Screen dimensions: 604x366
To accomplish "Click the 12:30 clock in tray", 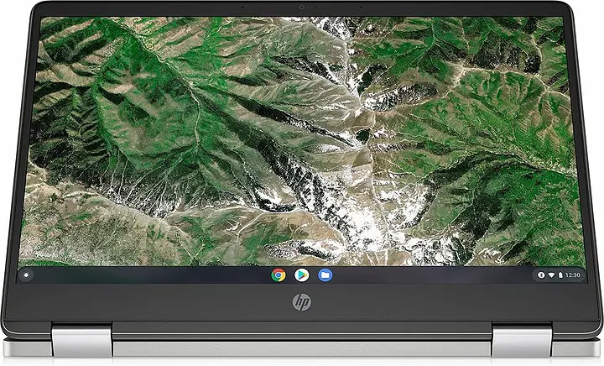I will coord(573,275).
